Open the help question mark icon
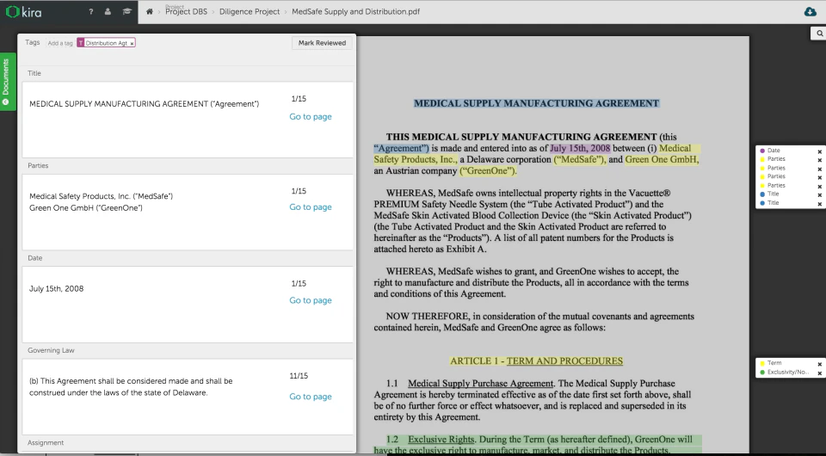826x456 pixels. (x=90, y=11)
